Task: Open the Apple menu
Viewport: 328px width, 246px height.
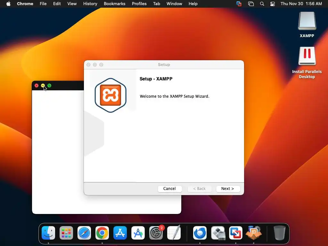Action: 8,4
